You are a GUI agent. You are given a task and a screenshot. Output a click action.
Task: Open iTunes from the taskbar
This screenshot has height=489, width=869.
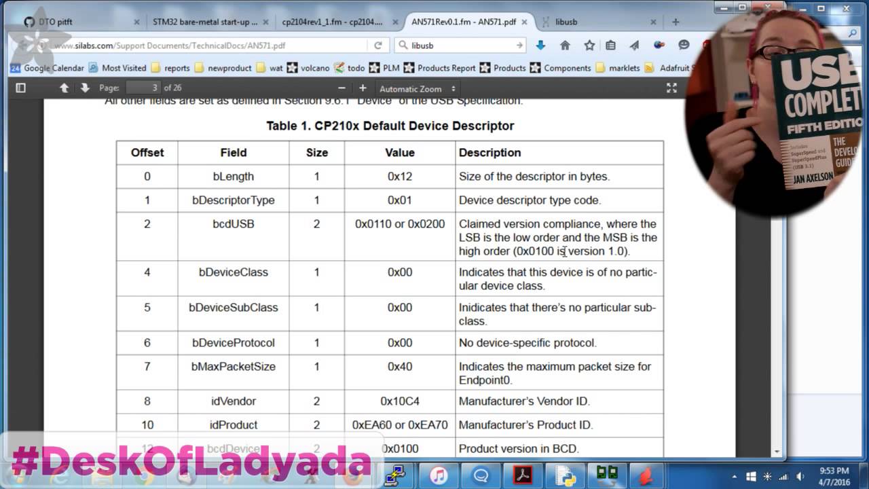(x=439, y=475)
